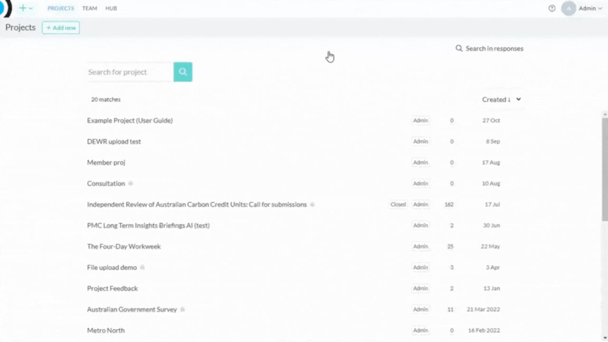Focus the Search for project field
Screen dimensions: 608x342
point(130,72)
